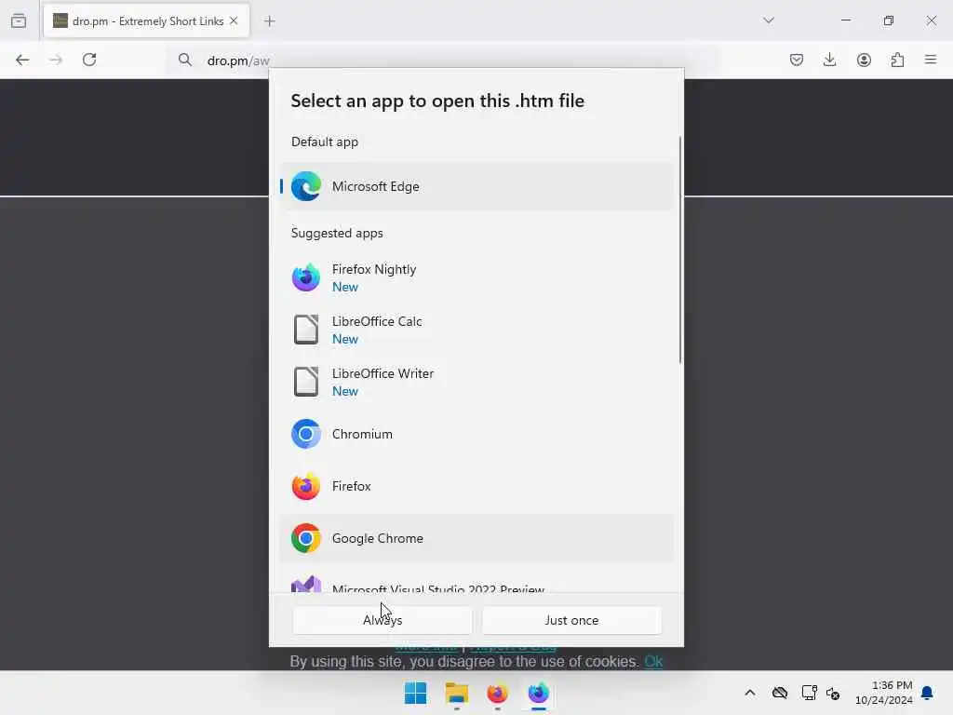This screenshot has height=715, width=953.
Task: Click the Just once button
Action: coord(571,620)
